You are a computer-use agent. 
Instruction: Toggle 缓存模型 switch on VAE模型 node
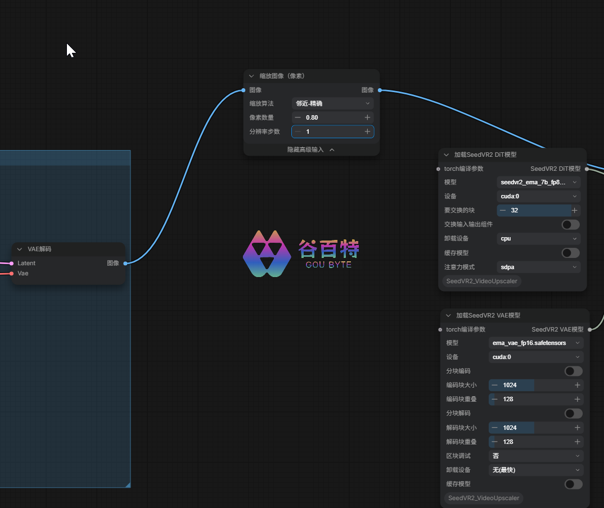point(573,484)
